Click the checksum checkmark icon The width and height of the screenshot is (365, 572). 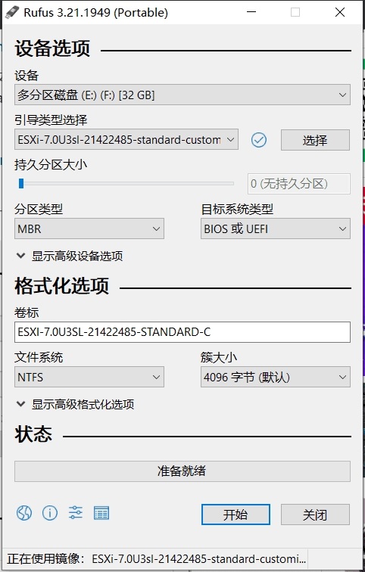point(259,140)
